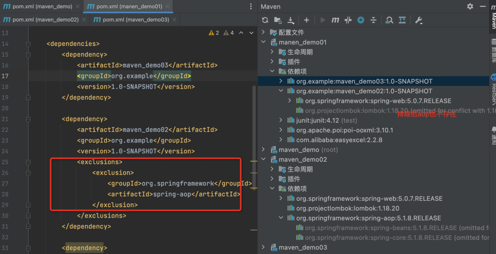The height and width of the screenshot is (254, 496).
Task: Expand the com.alibaba:easyexcel:2.2.8 dependency
Action: tap(281, 140)
